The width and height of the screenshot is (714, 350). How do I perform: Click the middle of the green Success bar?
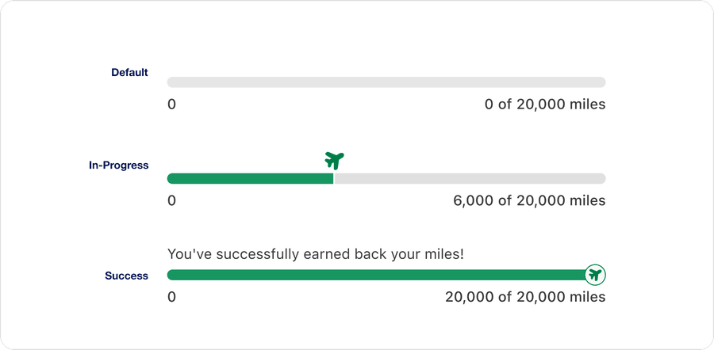[x=375, y=275]
